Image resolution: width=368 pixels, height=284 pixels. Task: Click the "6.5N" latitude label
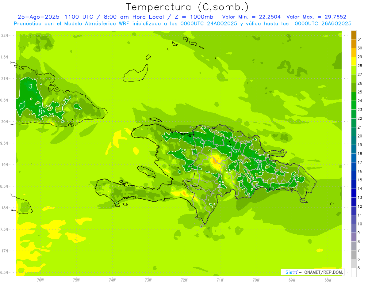(4, 272)
